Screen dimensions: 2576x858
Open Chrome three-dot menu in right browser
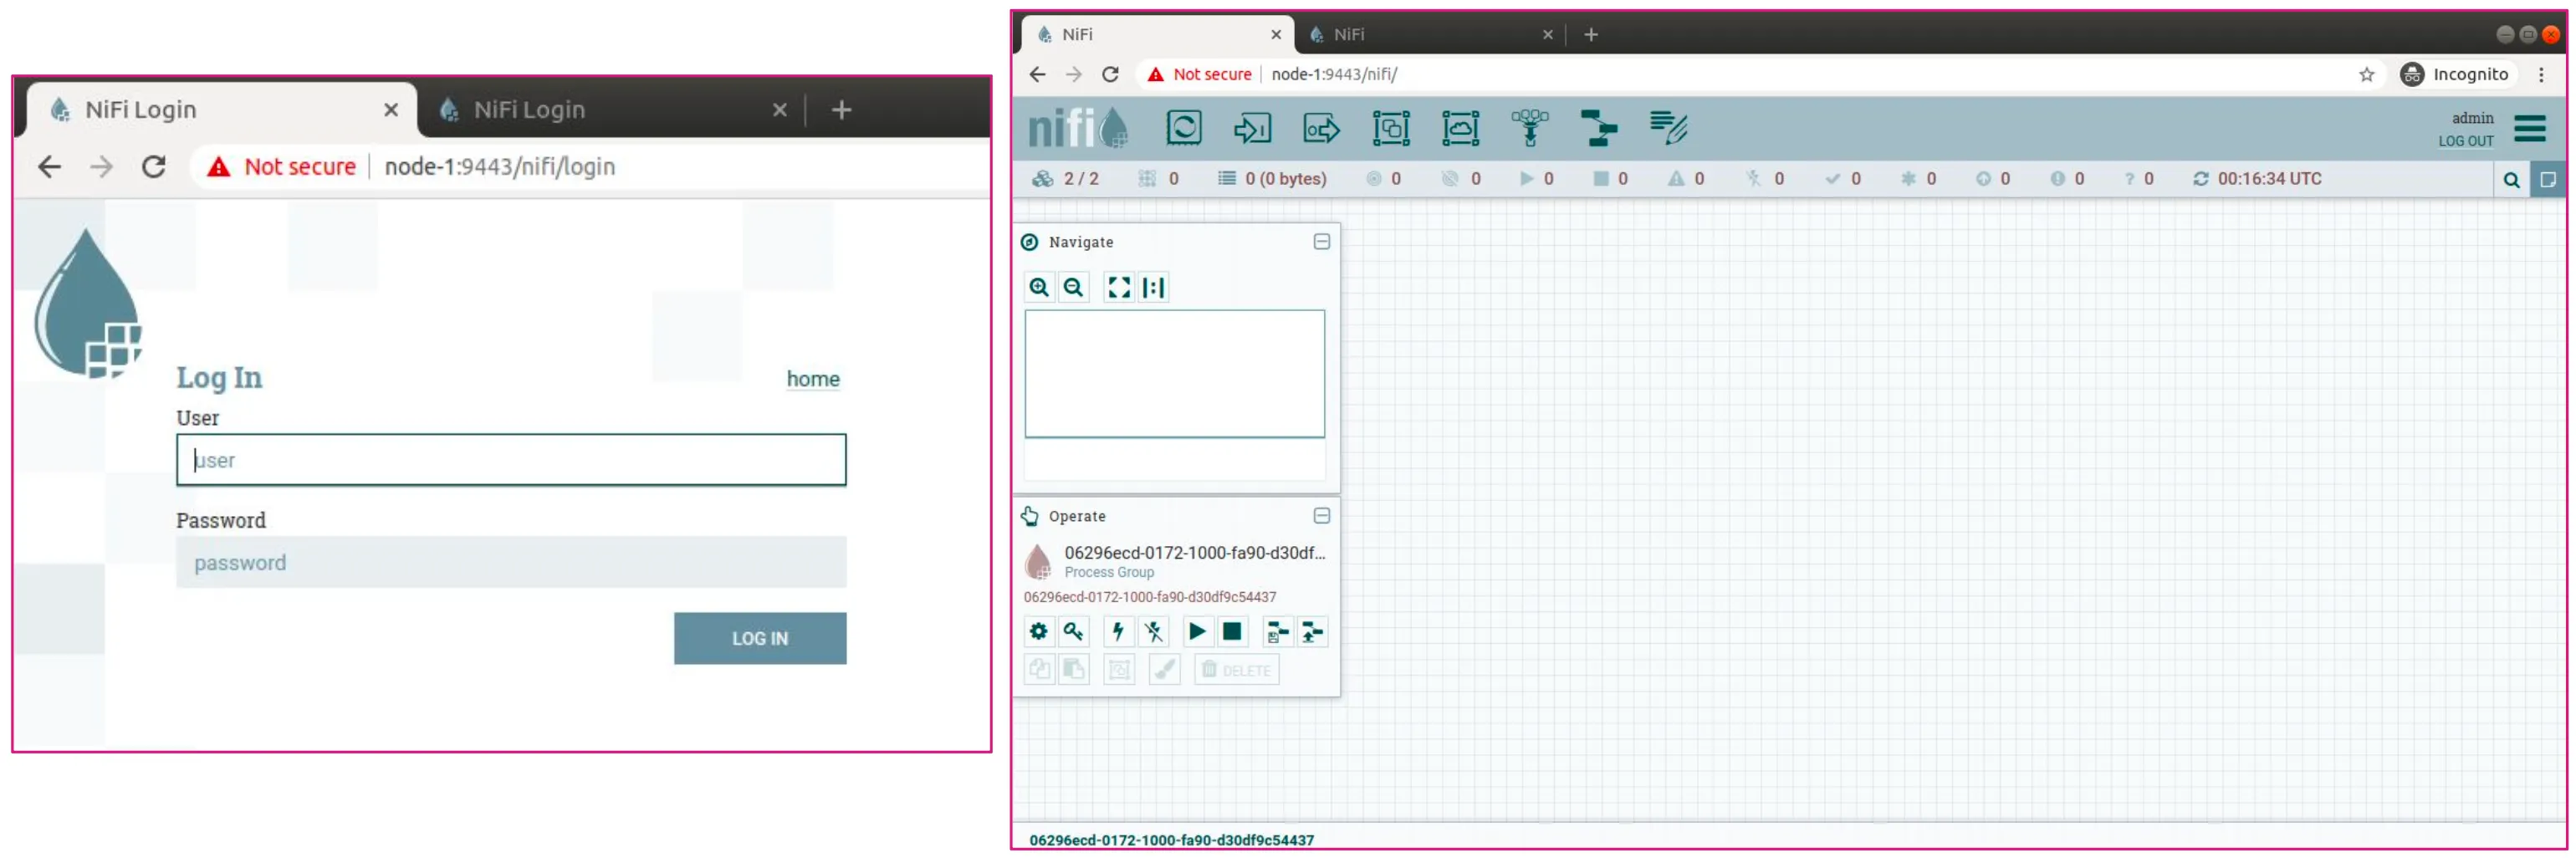point(2541,75)
